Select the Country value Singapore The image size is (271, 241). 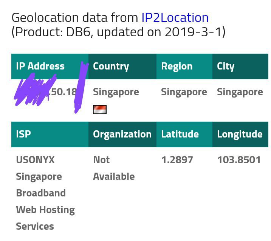[116, 92]
